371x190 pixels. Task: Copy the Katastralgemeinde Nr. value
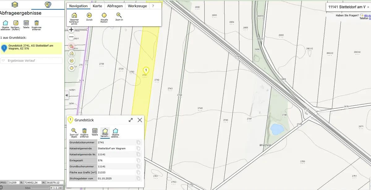pyautogui.click(x=139, y=154)
